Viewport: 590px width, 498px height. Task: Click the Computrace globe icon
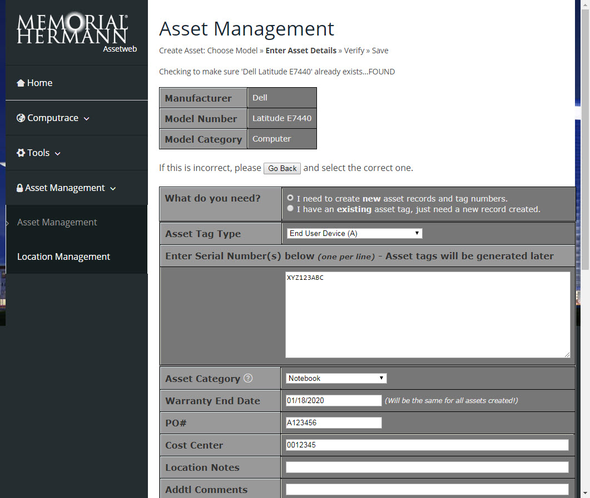tap(21, 118)
